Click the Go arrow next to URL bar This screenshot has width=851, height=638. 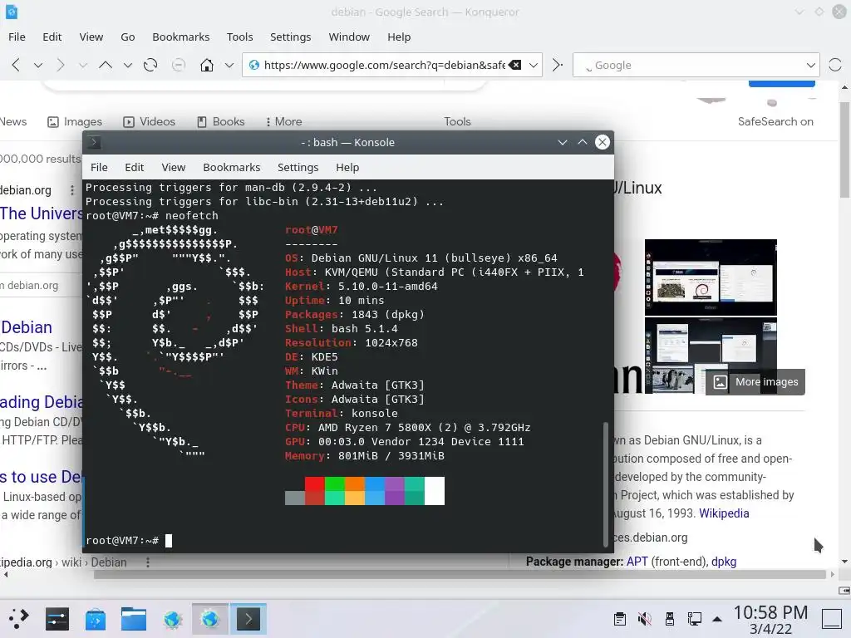click(x=557, y=65)
